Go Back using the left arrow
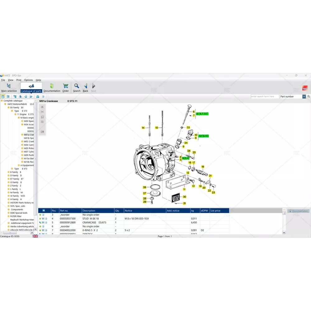Viewport: 311px width, 311px height. (86, 86)
